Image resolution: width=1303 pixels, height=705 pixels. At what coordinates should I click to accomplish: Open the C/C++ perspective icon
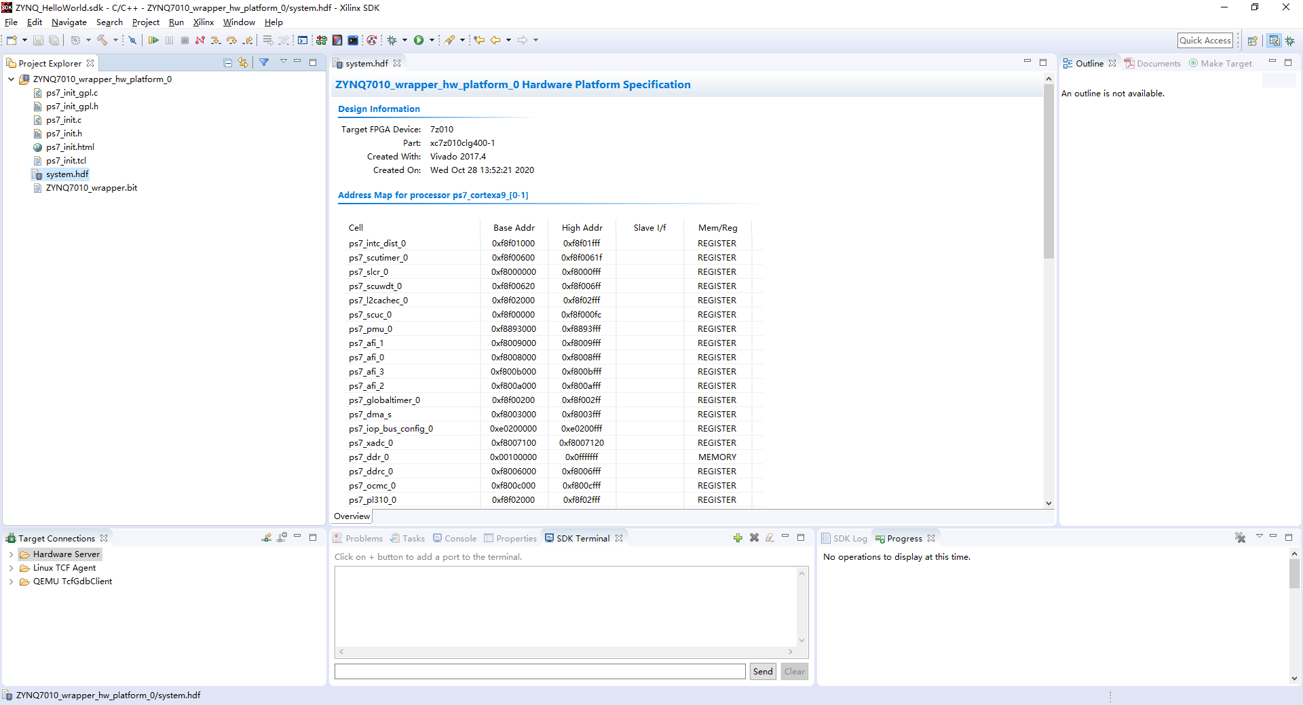click(1274, 41)
